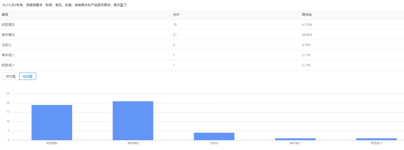Select the 有所减少 table row label
Screen dimensions: 404x150
[8, 55]
